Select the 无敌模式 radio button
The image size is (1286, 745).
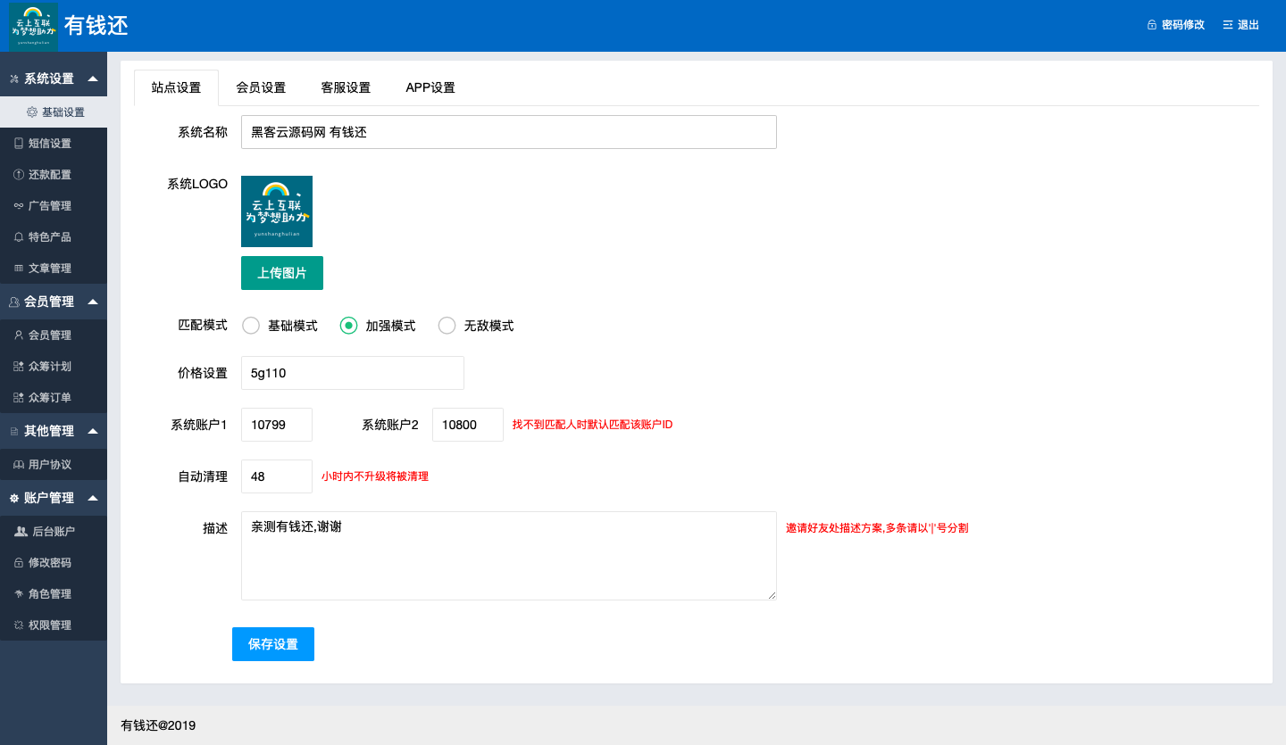447,326
